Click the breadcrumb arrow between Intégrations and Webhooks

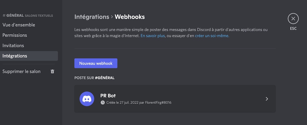[112, 17]
